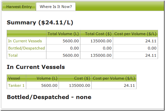
Task: Click the Total row link
Action: (x=13, y=55)
